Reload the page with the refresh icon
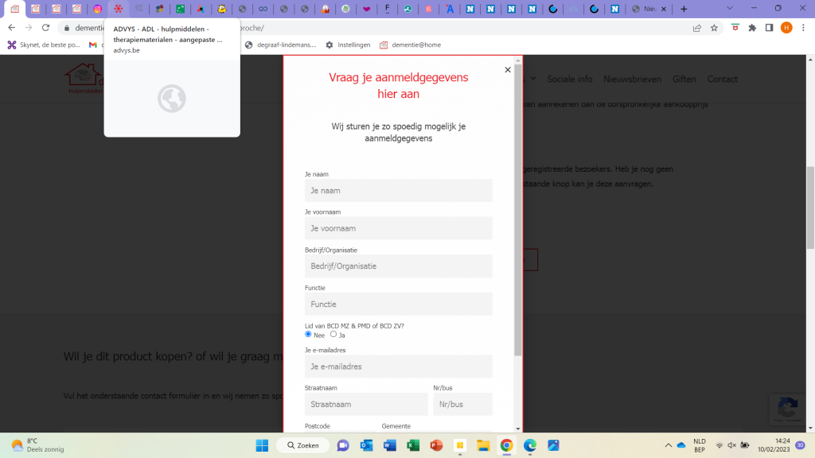This screenshot has width=815, height=458. point(46,28)
